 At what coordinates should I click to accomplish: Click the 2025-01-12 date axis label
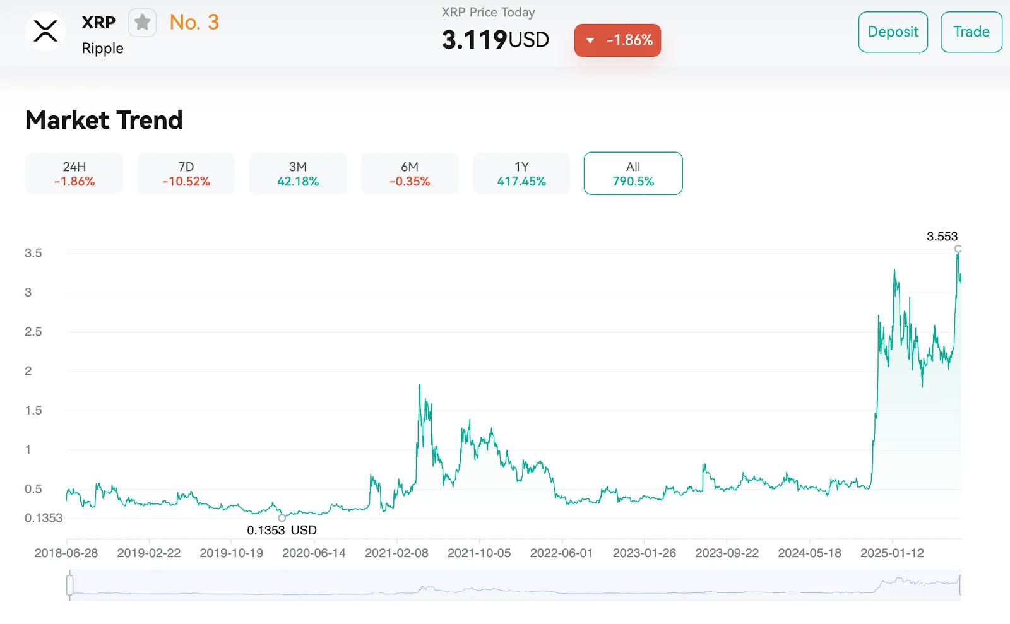[x=892, y=553]
